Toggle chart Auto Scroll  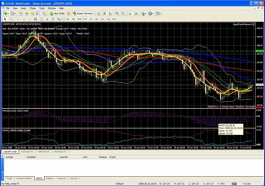[x=130, y=14]
